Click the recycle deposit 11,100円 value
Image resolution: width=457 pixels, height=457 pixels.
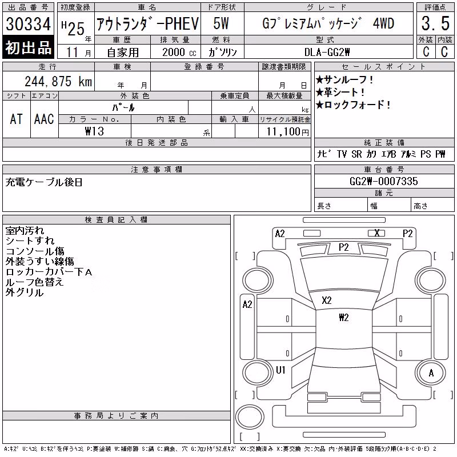point(287,132)
